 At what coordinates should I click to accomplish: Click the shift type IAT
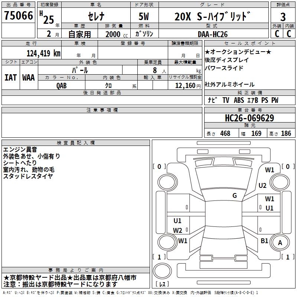click(11, 78)
